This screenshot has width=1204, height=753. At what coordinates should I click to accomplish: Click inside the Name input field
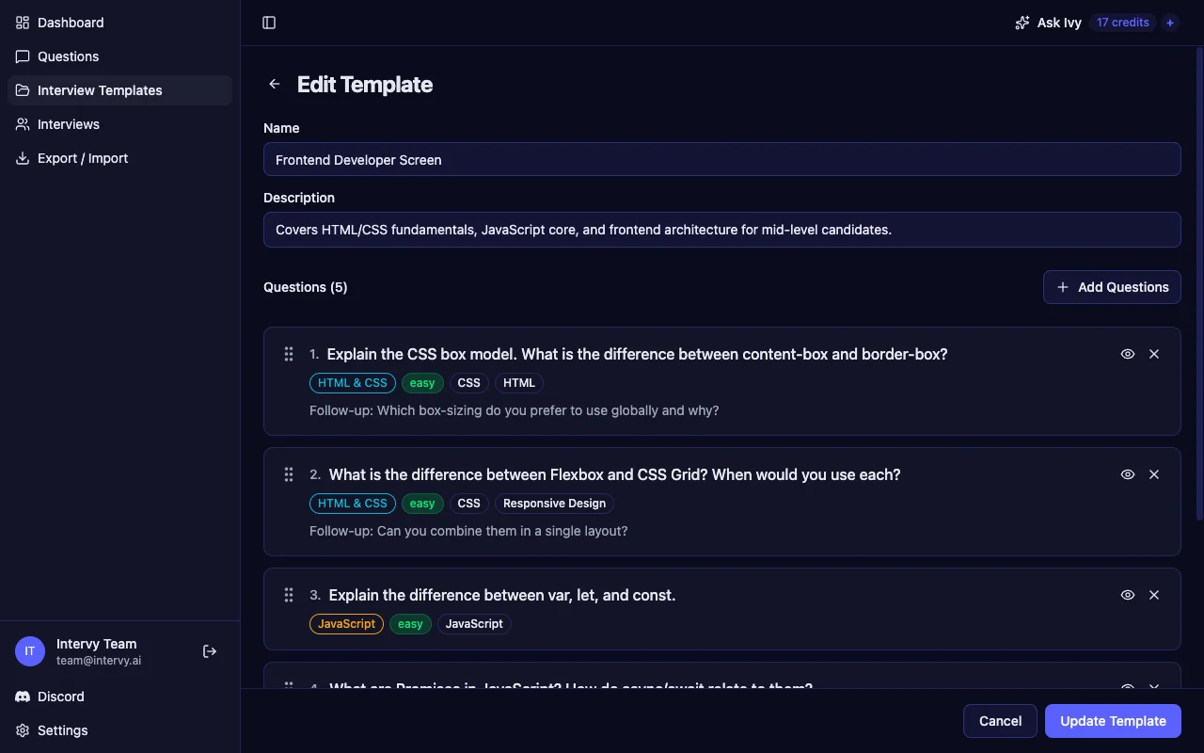click(x=722, y=159)
